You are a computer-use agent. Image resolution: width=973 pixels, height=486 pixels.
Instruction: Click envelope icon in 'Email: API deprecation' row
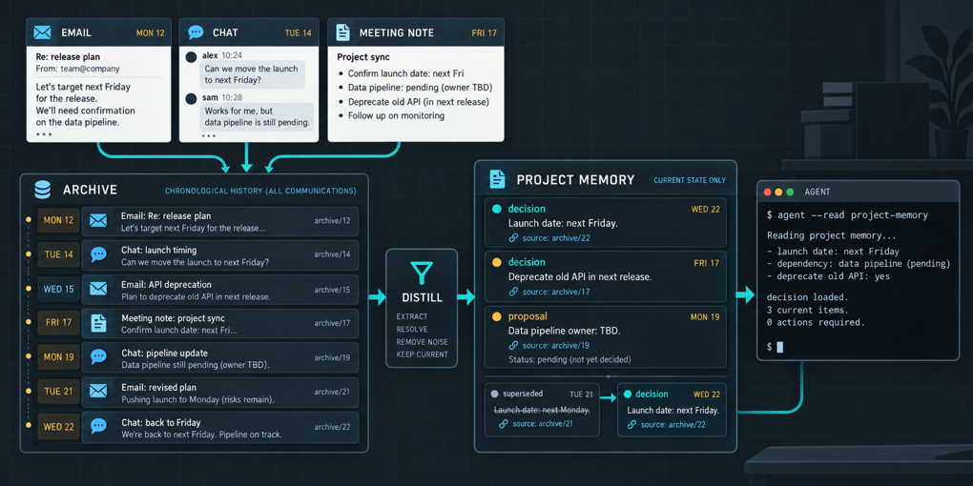click(x=98, y=289)
